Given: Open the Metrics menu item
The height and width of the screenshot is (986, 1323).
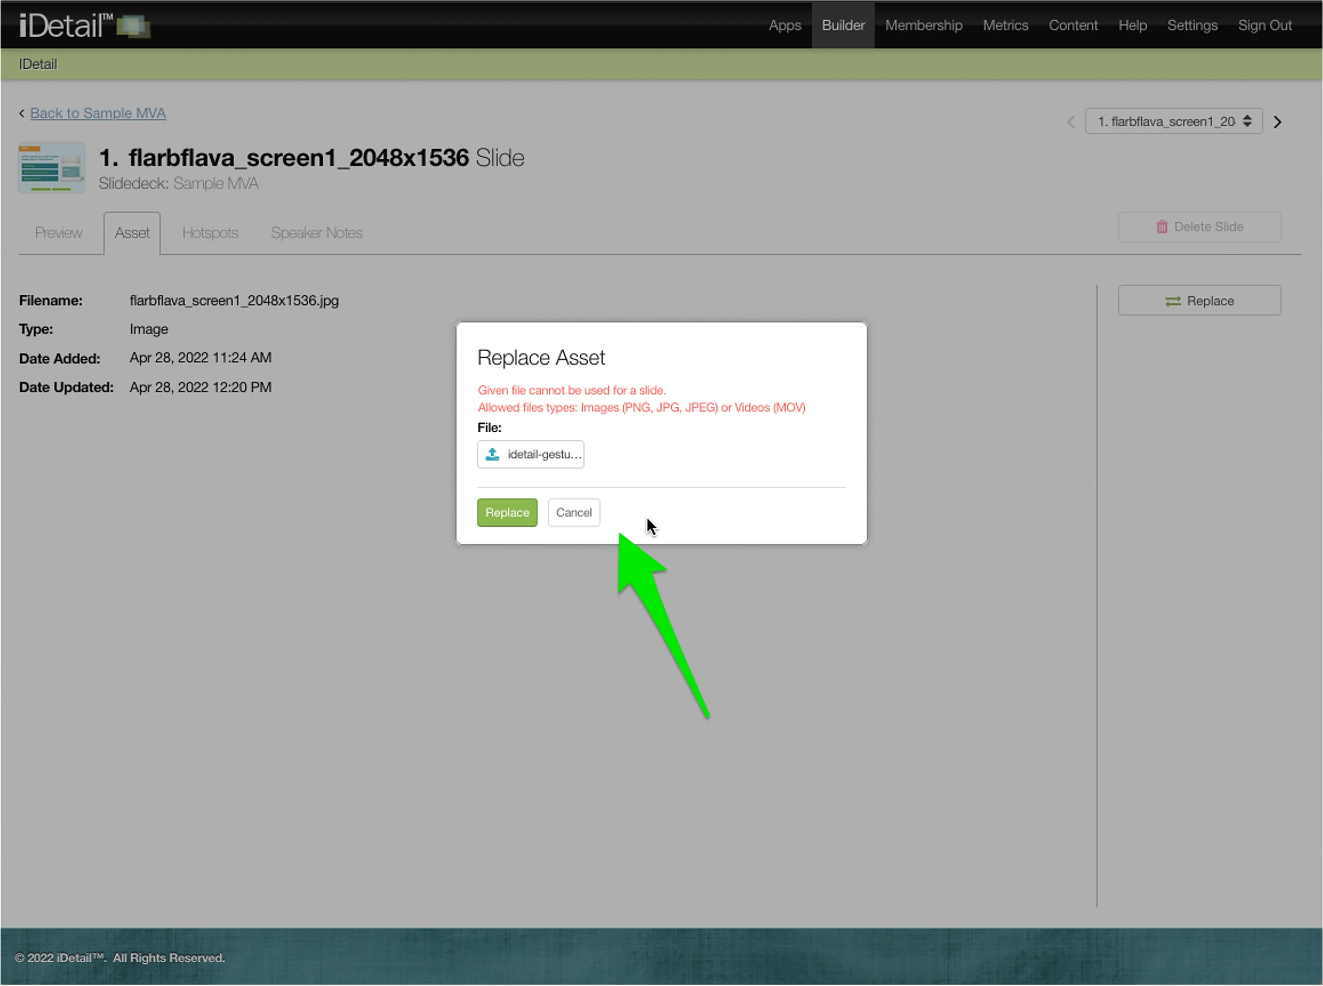Looking at the screenshot, I should (1005, 25).
